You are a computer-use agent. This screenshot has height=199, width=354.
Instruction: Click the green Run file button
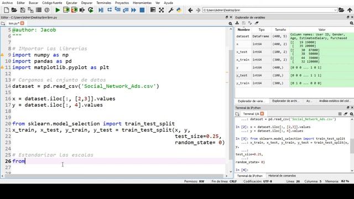(x=58, y=10)
